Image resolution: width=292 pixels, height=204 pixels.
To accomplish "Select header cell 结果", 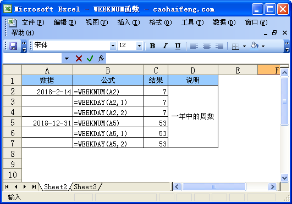I will tap(156, 80).
